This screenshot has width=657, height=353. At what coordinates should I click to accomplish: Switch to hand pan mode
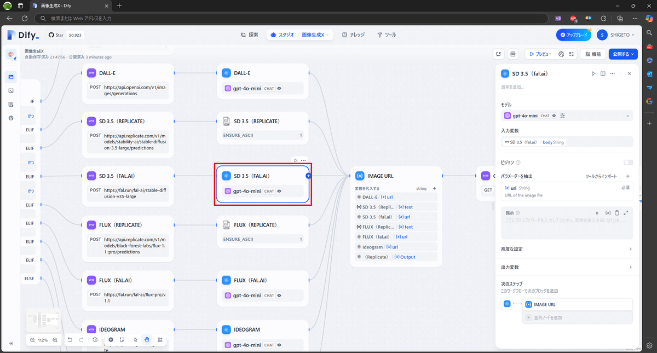coord(147,340)
